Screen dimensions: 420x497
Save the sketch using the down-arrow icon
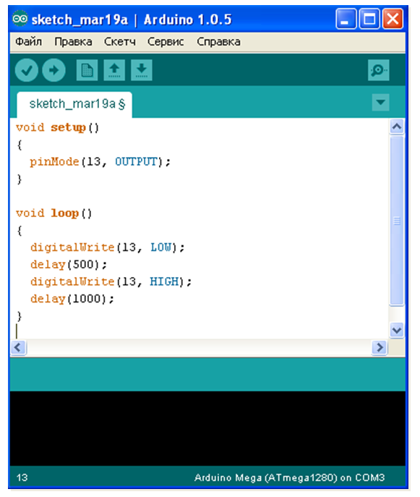click(142, 70)
